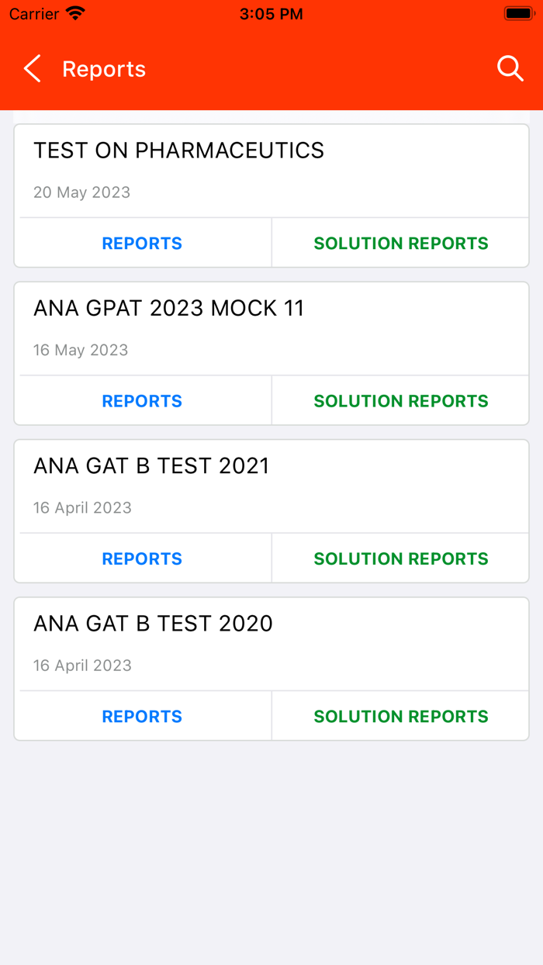This screenshot has width=543, height=965.
Task: Tap the Wi-Fi icon in status bar
Action: coord(74,12)
